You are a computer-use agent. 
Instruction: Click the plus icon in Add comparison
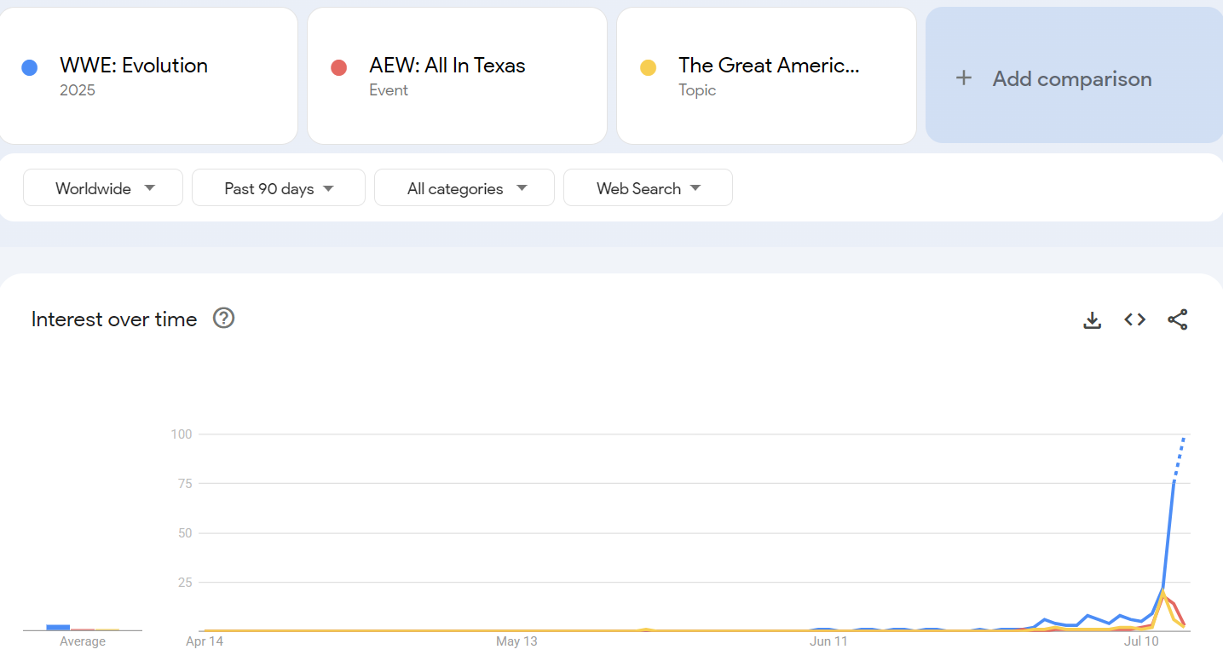click(x=963, y=78)
